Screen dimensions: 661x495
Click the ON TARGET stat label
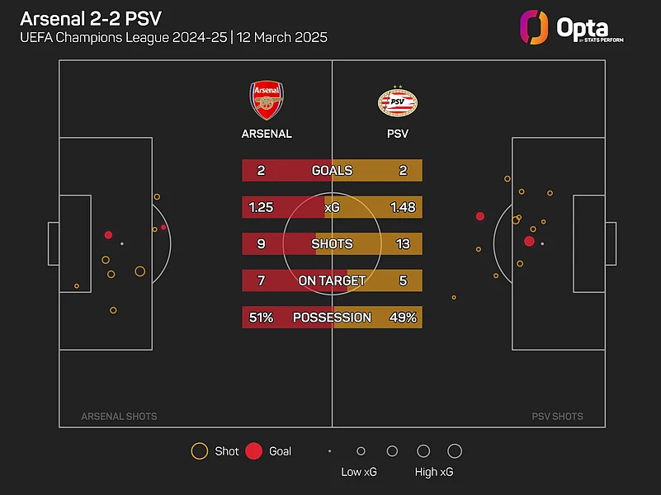point(332,280)
